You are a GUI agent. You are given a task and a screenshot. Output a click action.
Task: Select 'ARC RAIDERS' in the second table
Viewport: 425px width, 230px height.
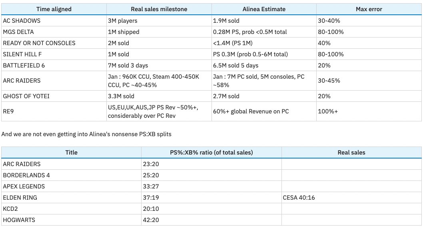tap(71, 164)
